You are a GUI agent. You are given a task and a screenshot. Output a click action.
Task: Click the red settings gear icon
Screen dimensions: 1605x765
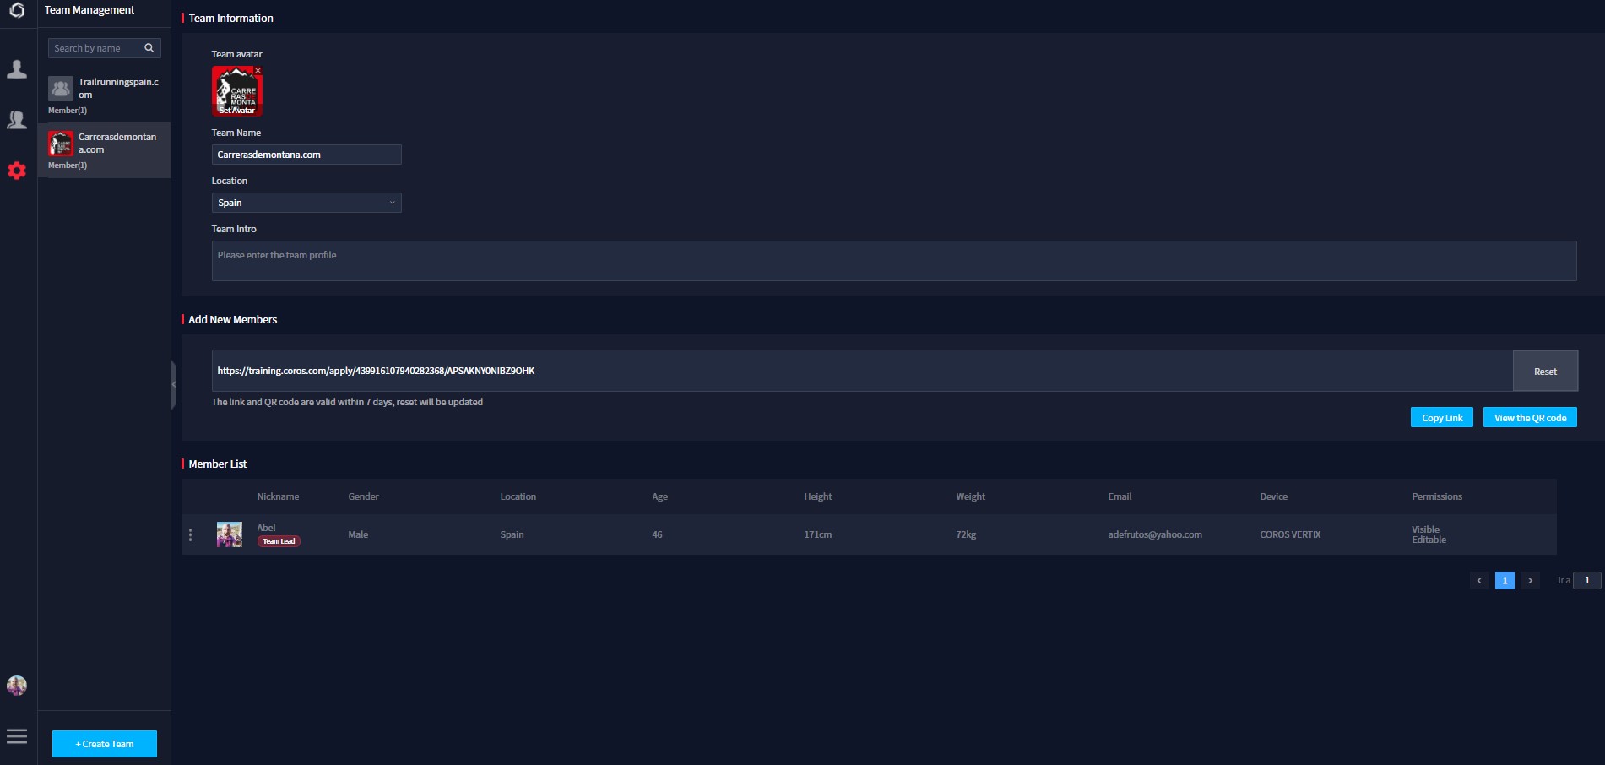(x=17, y=171)
